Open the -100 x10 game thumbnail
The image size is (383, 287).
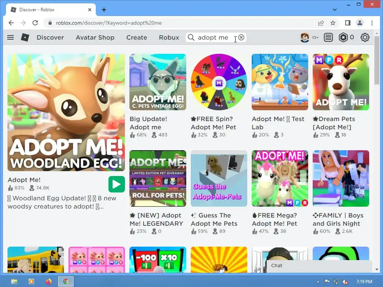pos(158,260)
